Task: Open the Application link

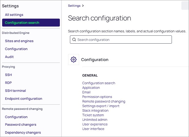Action: 91,88
